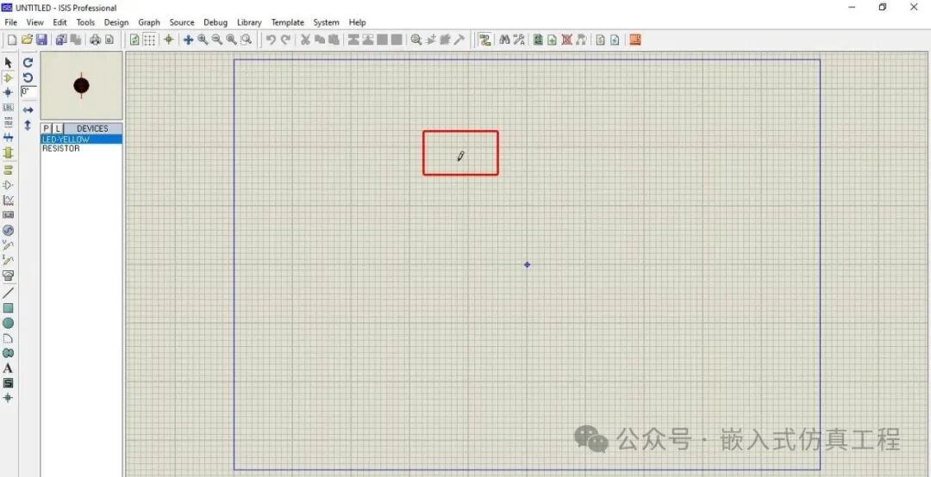Redraw the display via refresh icon
Screen dimensions: 931x477
(x=134, y=40)
